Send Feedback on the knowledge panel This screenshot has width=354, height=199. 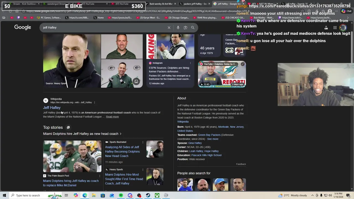click(x=241, y=164)
